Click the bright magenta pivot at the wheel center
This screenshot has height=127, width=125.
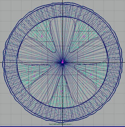pyautogui.click(x=62, y=62)
